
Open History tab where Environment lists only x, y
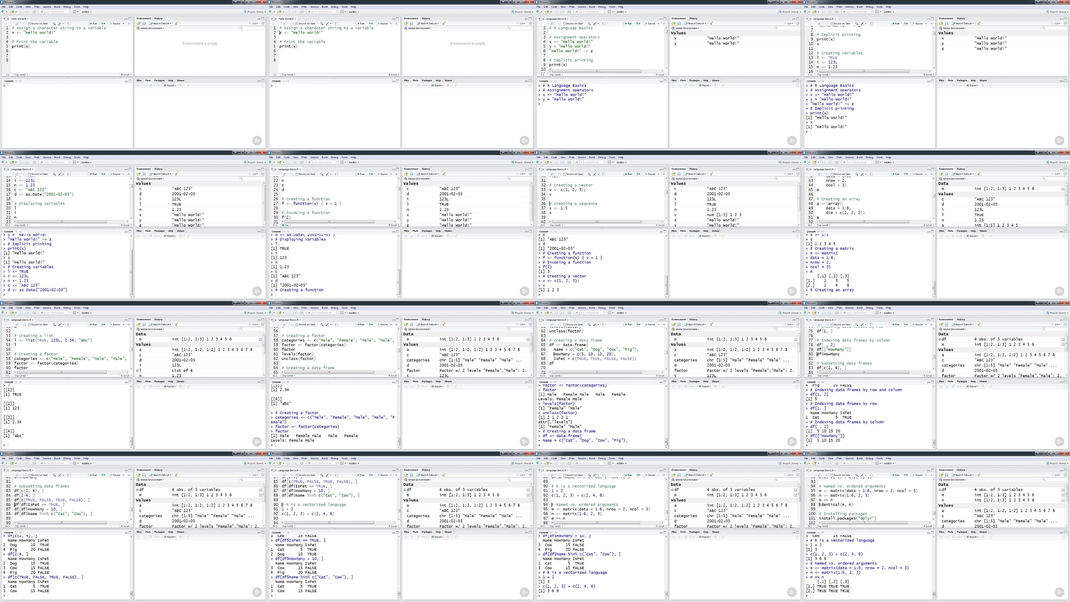click(x=693, y=18)
